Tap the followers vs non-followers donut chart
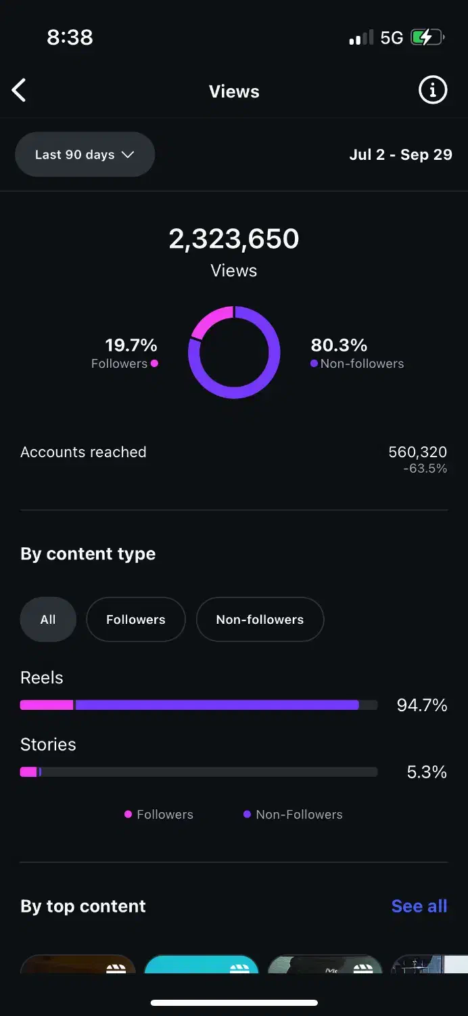Viewport: 468px width, 1016px height. (x=234, y=352)
